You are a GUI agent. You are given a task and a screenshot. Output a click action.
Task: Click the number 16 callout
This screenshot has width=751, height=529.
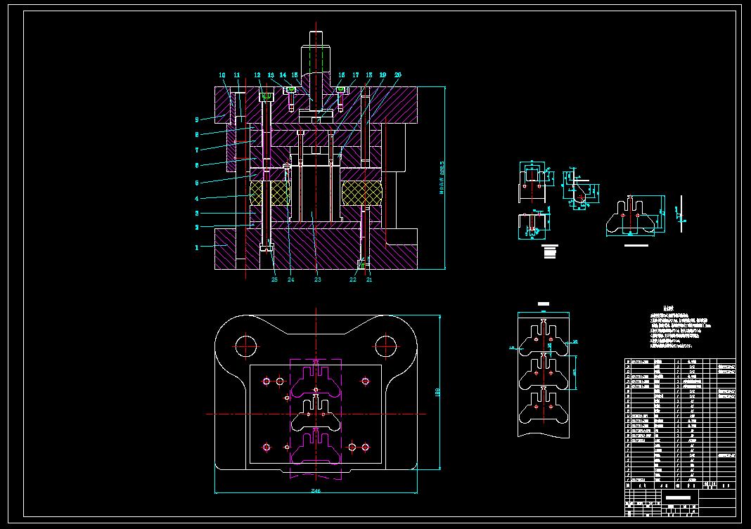(342, 74)
